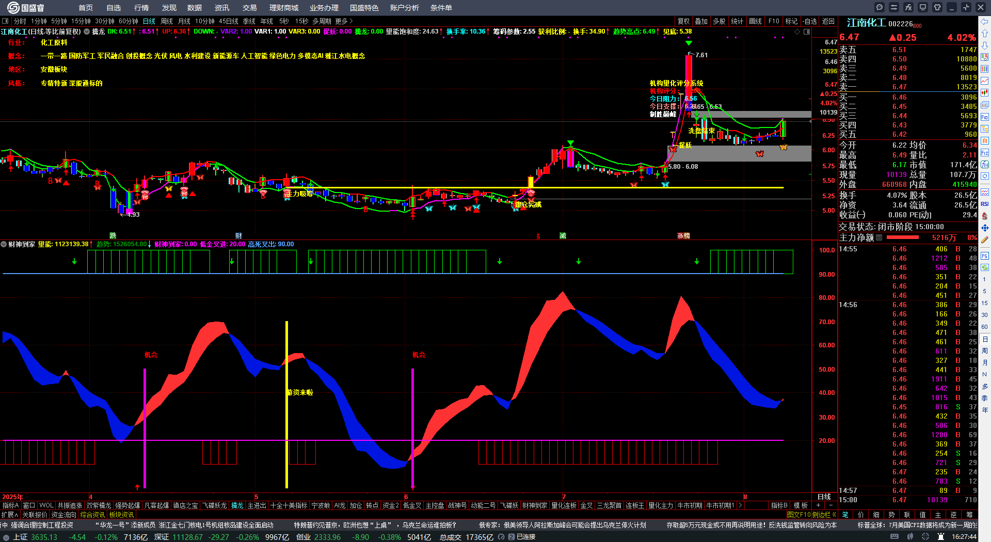The height and width of the screenshot is (542, 991).
Task: Click the 主力净额 red progress bar
Action: (902, 237)
